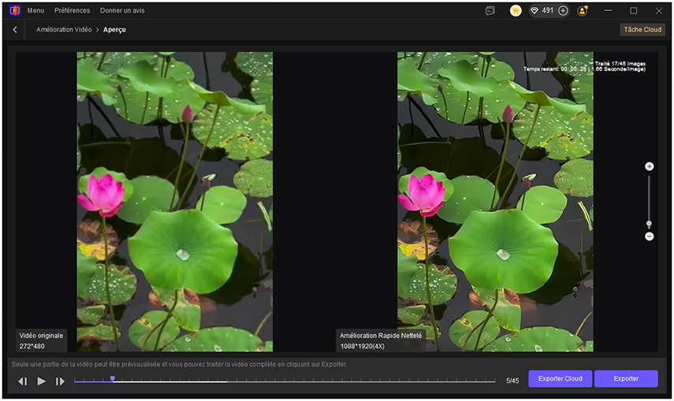Viewport: 674px width, 401px height.
Task: Click the Amélioration Vidéo breadcrumb
Action: click(x=63, y=30)
